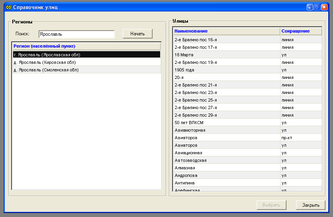Select Авиаторов row with пр-кт abbreviation

click(227, 138)
